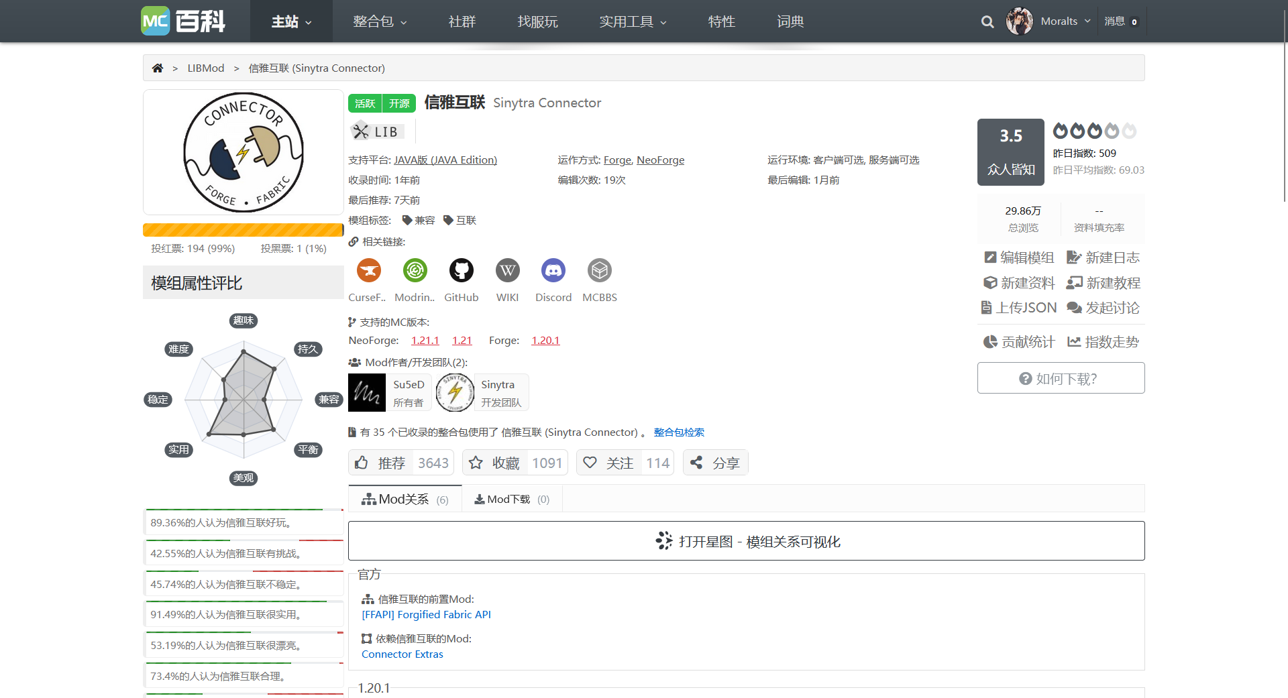The image size is (1288, 698).
Task: Click the MC百科 site logo
Action: pos(183,21)
